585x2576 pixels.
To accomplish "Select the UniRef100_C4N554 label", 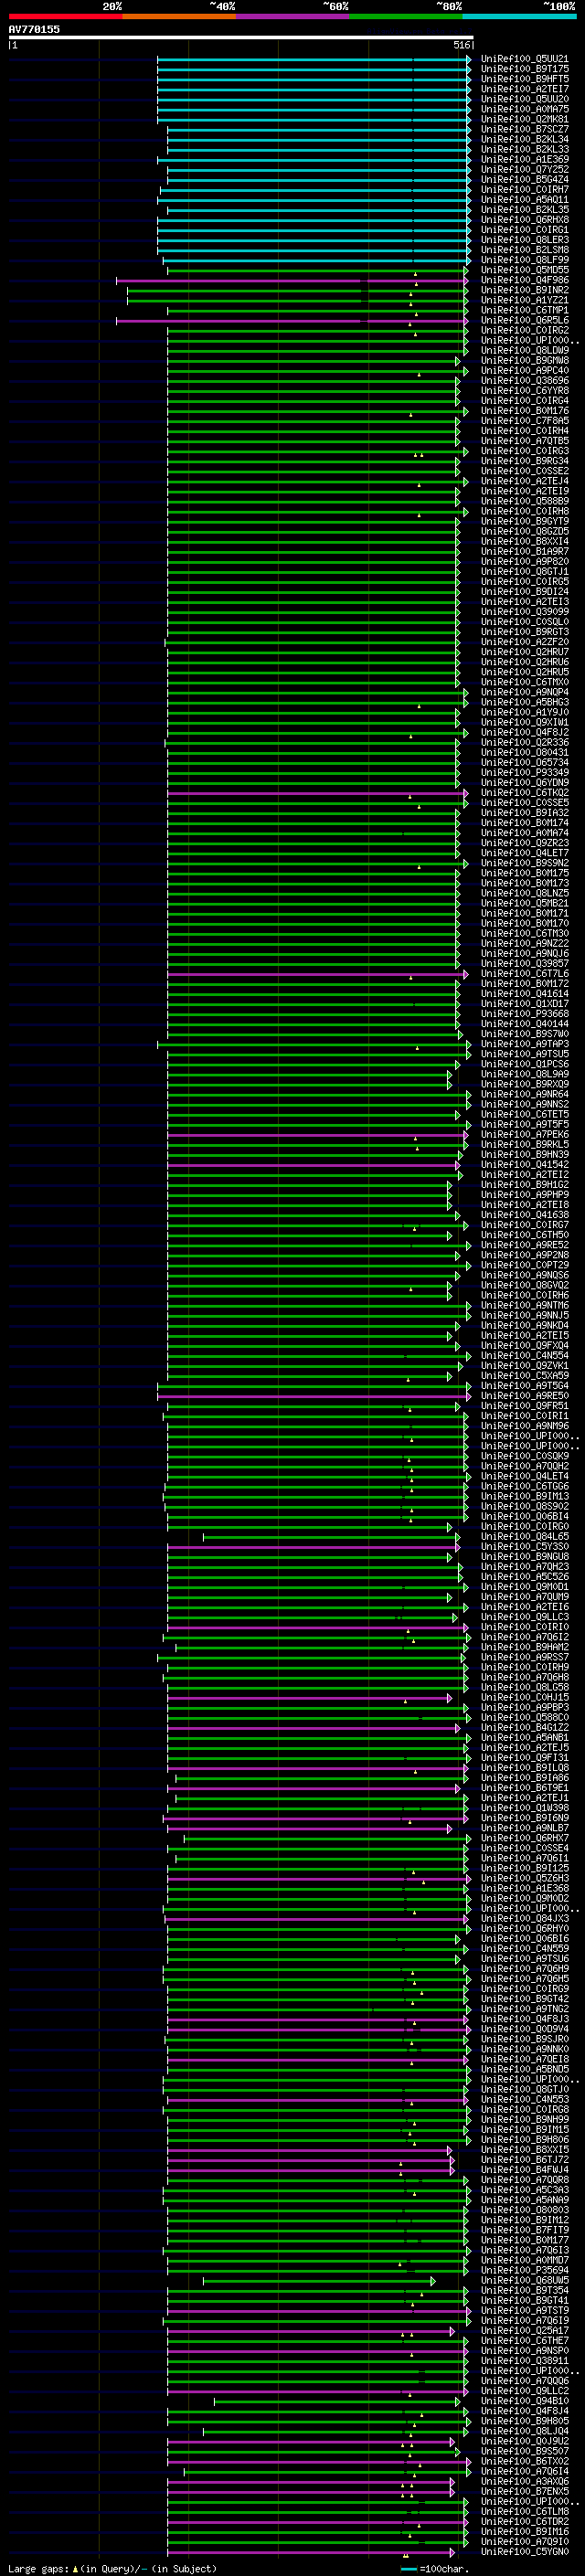I will coord(525,1355).
